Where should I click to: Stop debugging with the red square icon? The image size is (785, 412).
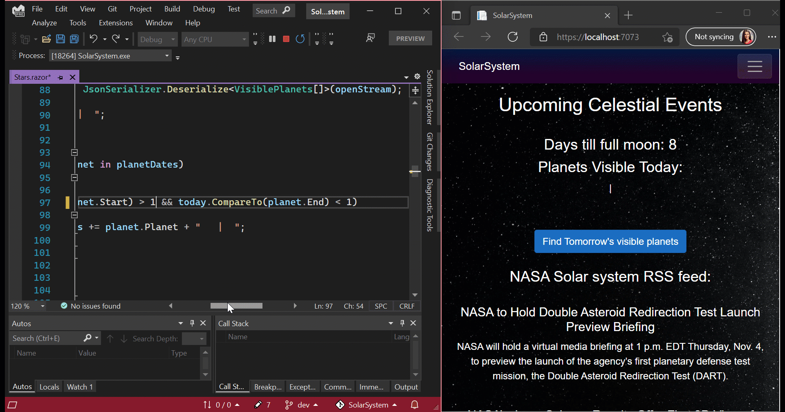[x=286, y=38]
